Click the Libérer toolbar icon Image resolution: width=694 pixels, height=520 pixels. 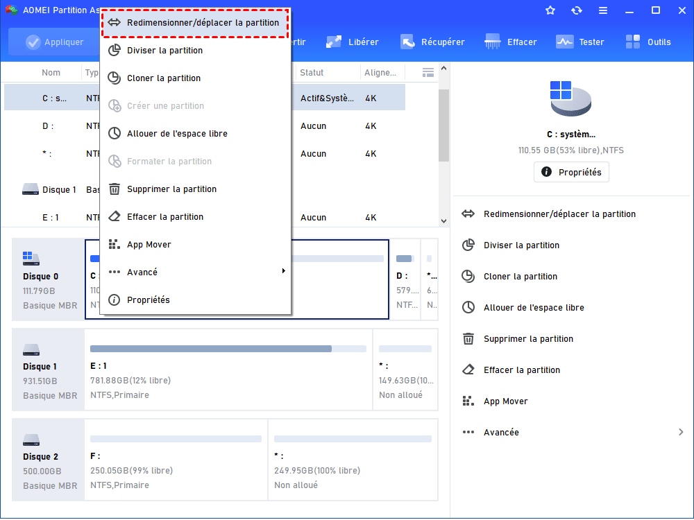334,42
